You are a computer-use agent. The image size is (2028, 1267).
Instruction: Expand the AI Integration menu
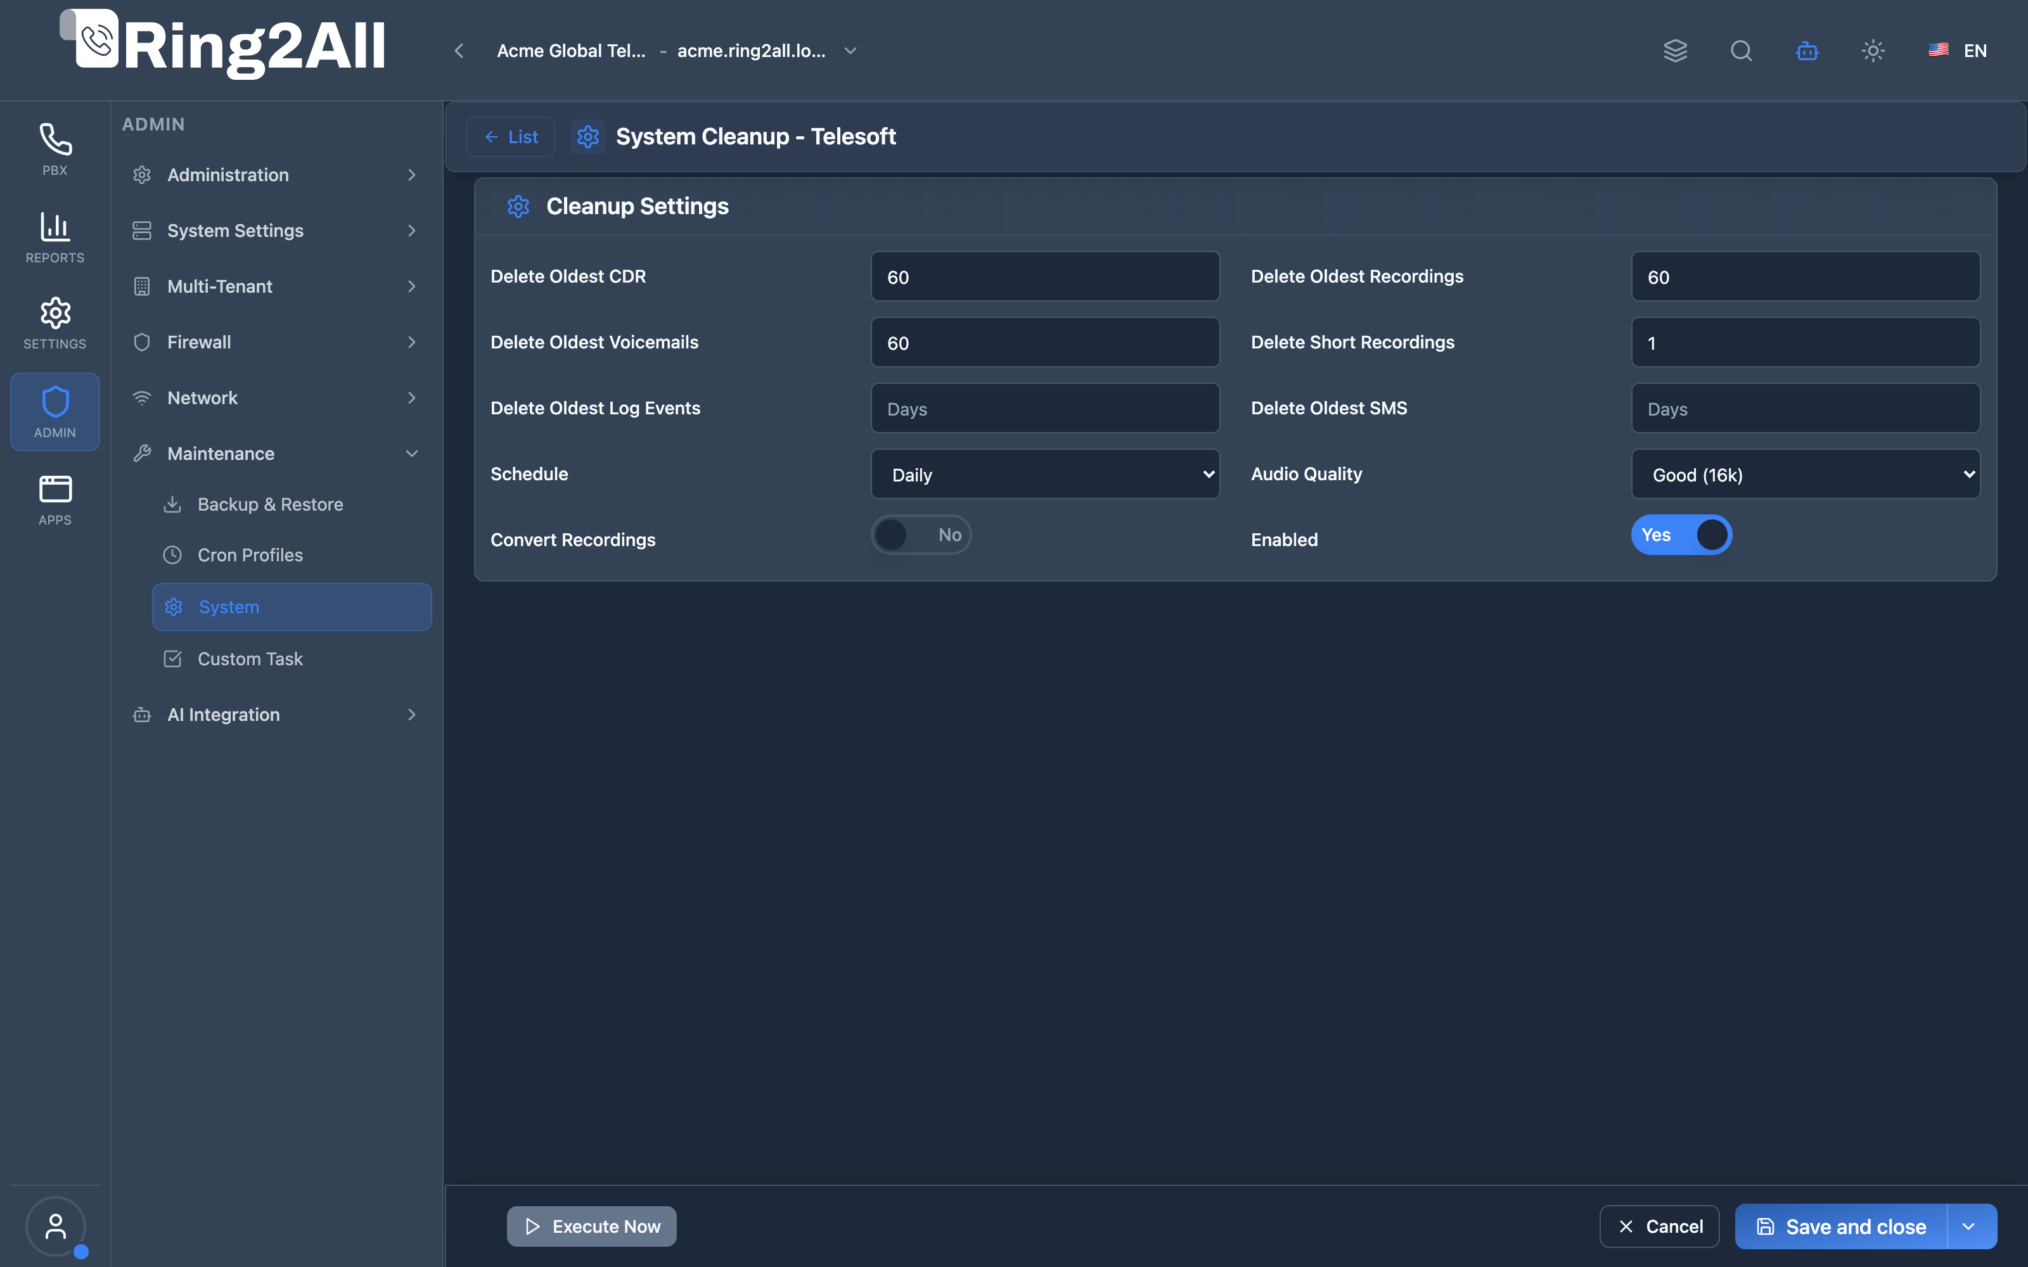276,715
